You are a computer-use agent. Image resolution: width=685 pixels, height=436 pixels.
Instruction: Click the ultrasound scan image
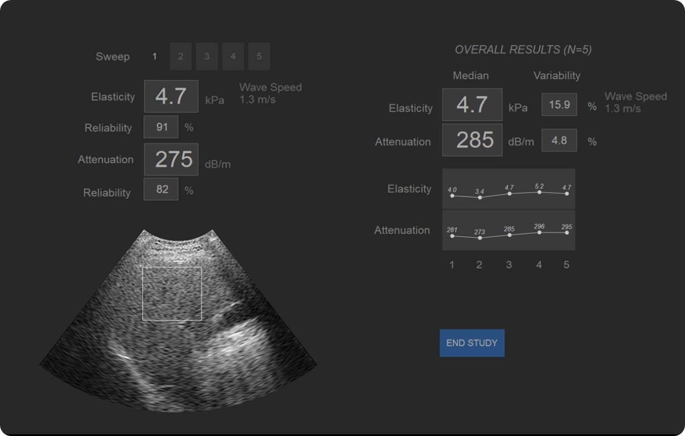179,357
